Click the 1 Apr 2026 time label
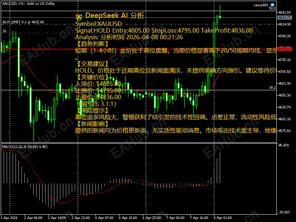The height and width of the screenshot is (222, 296). tap(9, 218)
